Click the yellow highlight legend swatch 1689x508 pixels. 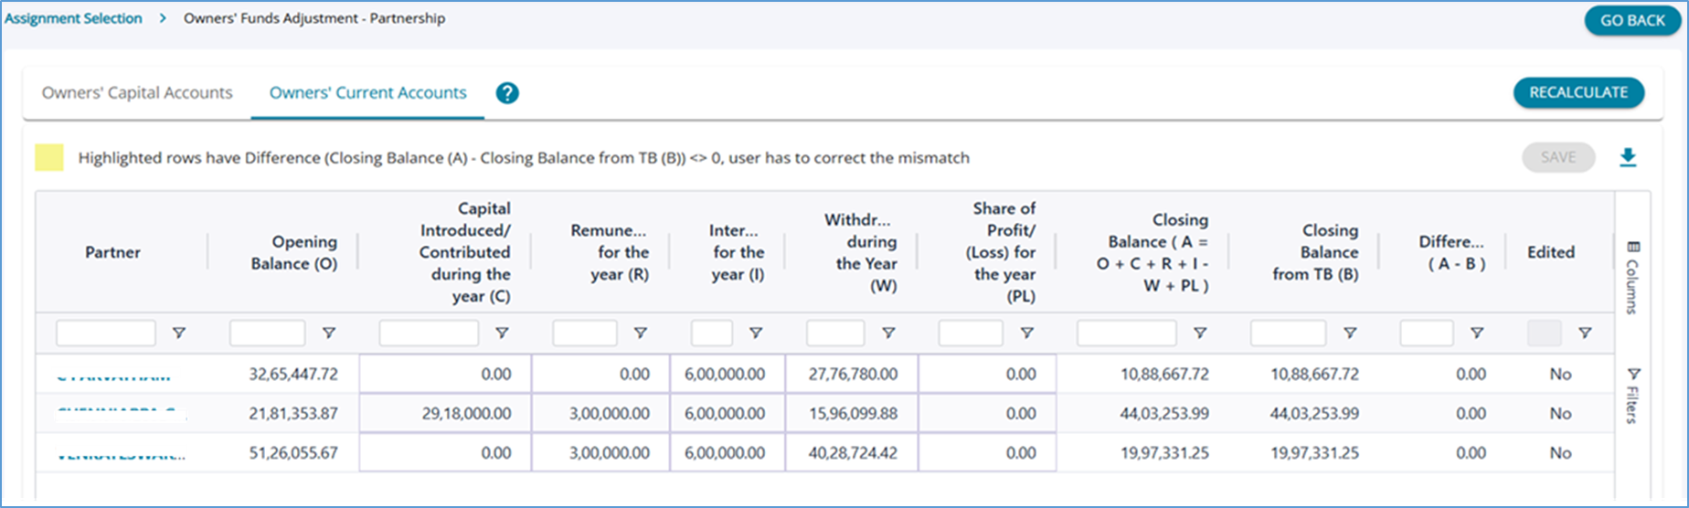49,157
